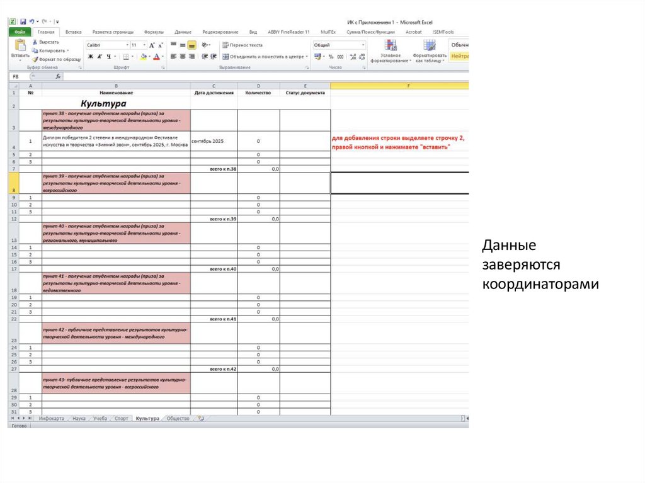The image size is (645, 483).
Task: Decrease the indent
Action: click(x=205, y=57)
